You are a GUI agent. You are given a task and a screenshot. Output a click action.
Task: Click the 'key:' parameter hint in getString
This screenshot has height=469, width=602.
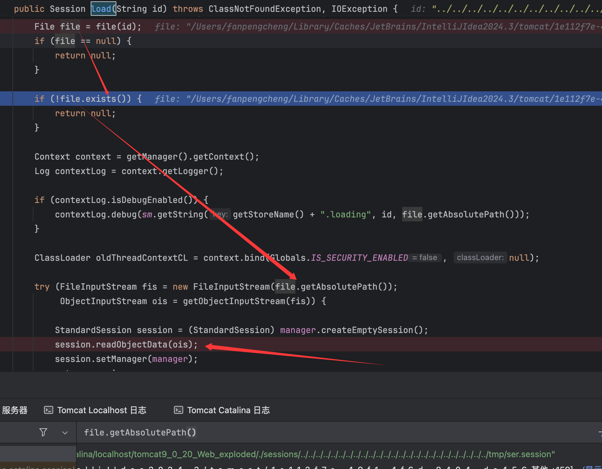coord(220,214)
